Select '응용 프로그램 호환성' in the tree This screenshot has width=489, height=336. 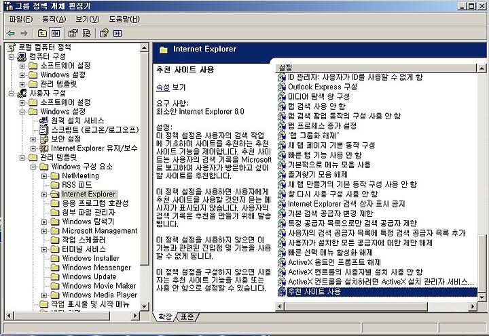95,203
